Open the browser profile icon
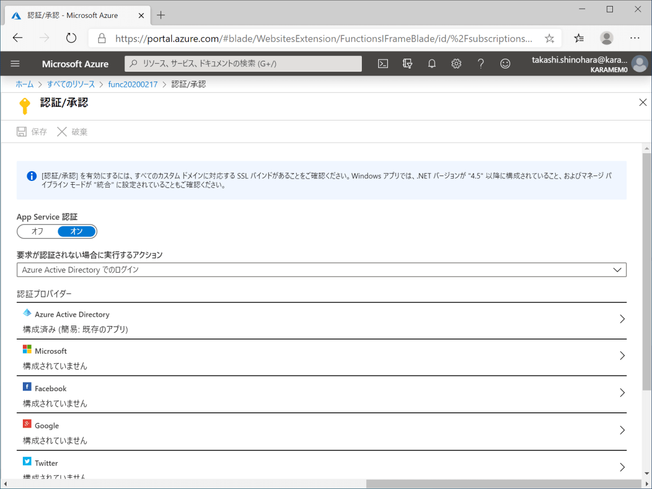The image size is (652, 489). pyautogui.click(x=606, y=38)
